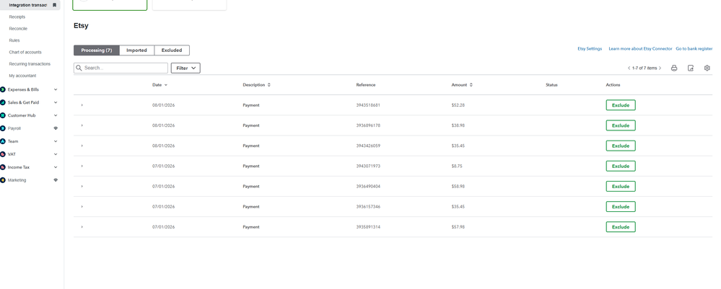721x289 pixels.
Task: Click the bookmark icon beside Integration transactions
Action: (54, 5)
